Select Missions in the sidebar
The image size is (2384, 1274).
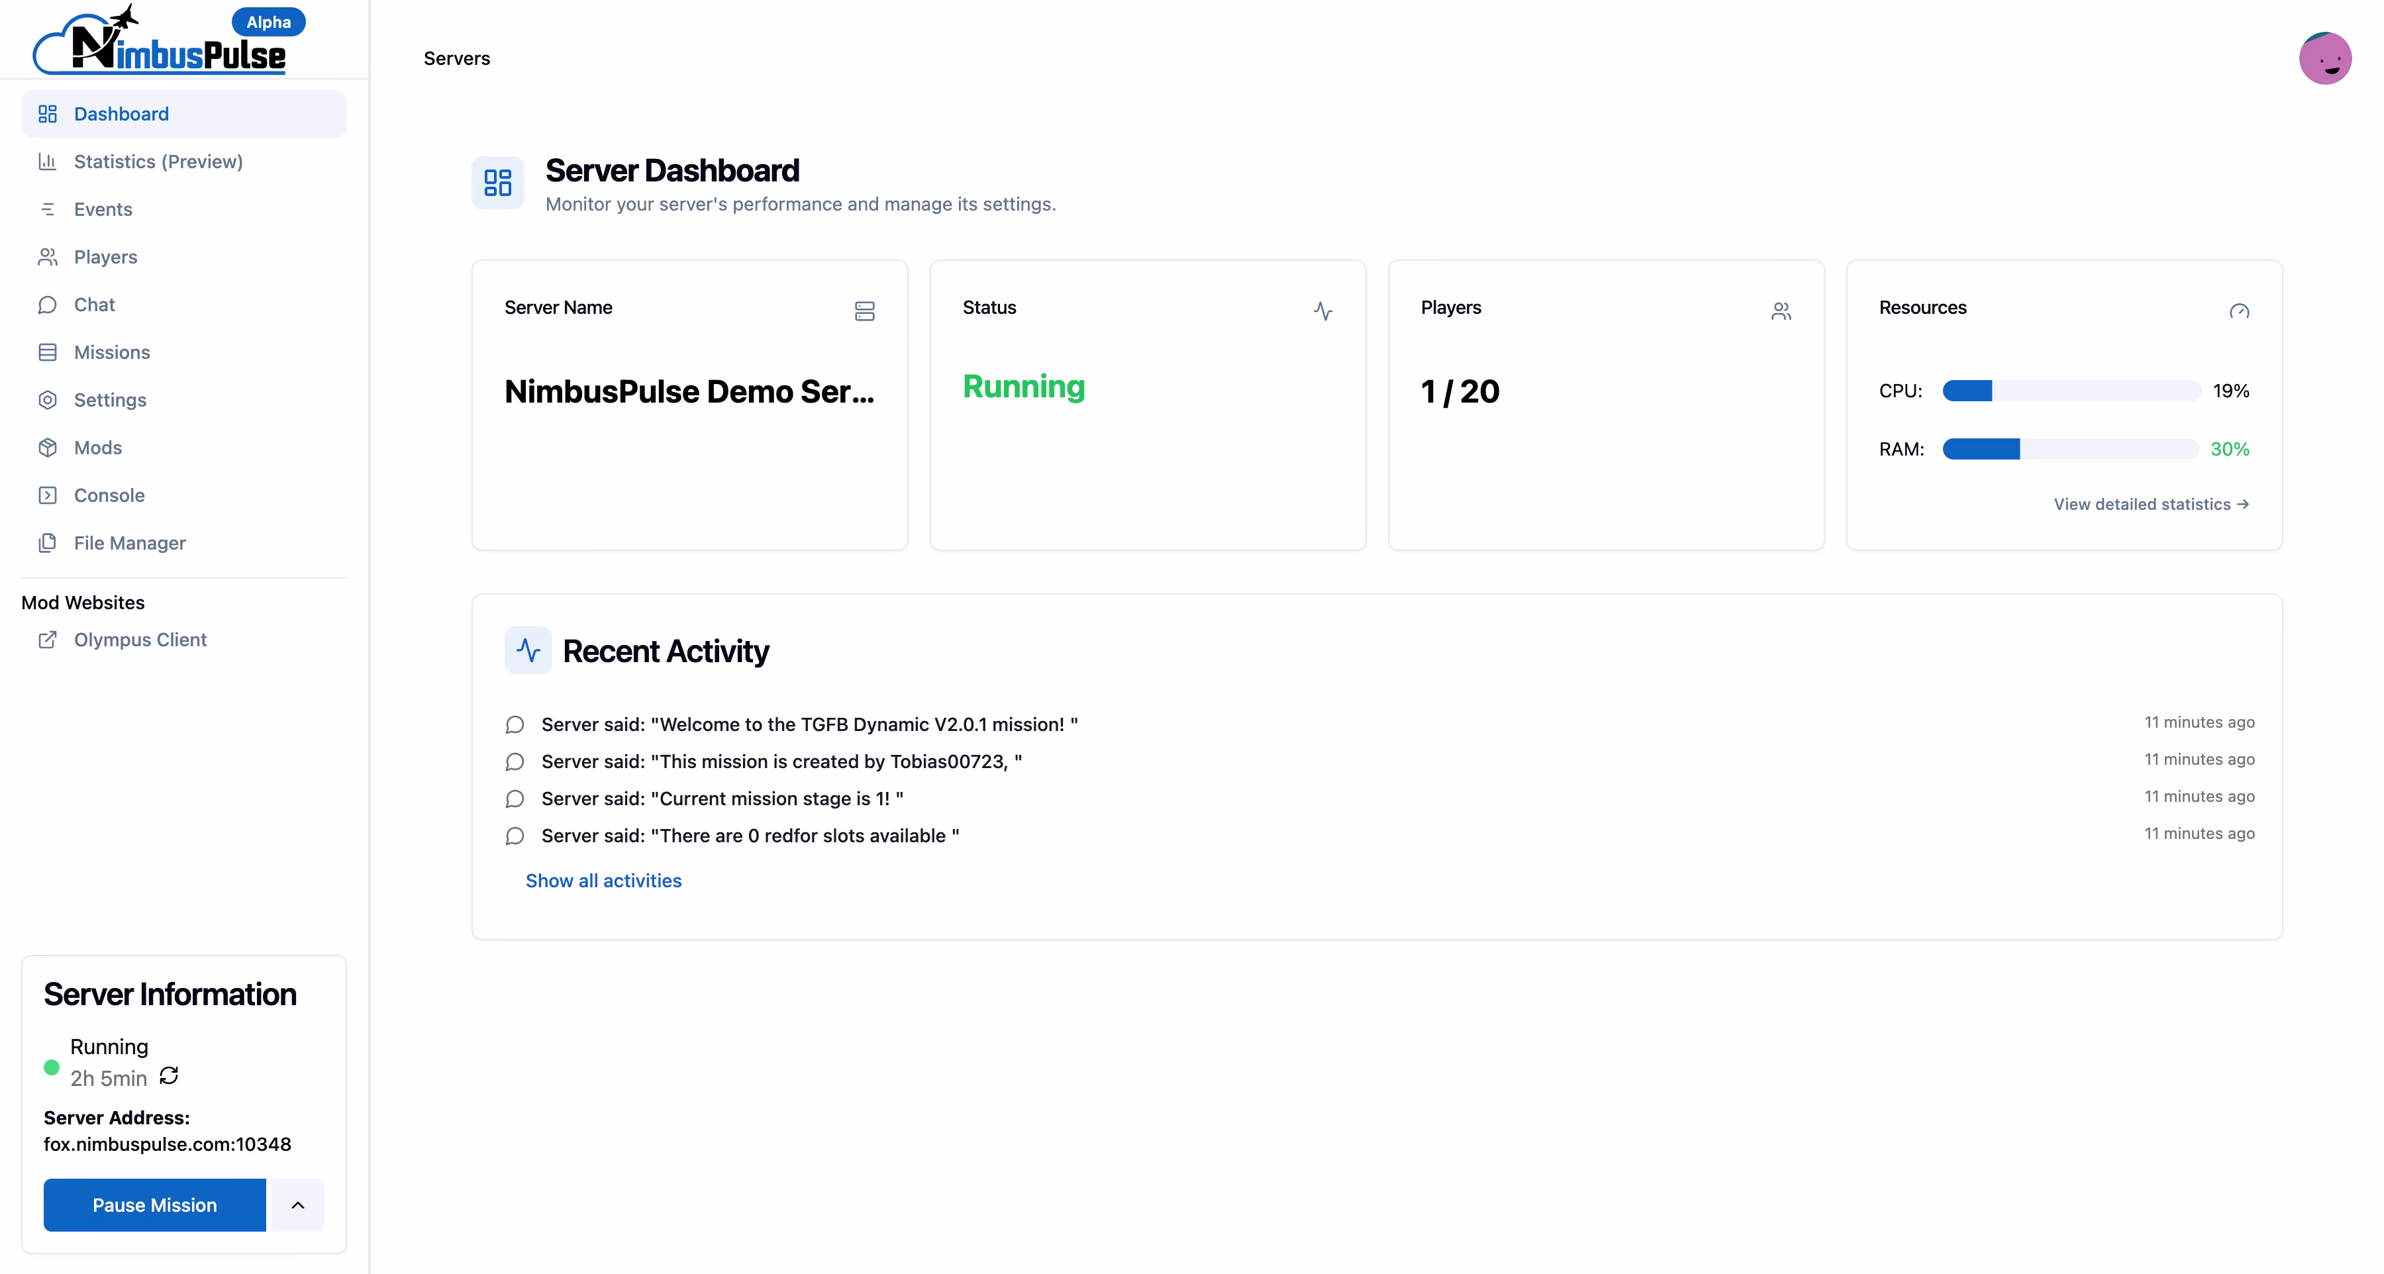click(x=184, y=352)
